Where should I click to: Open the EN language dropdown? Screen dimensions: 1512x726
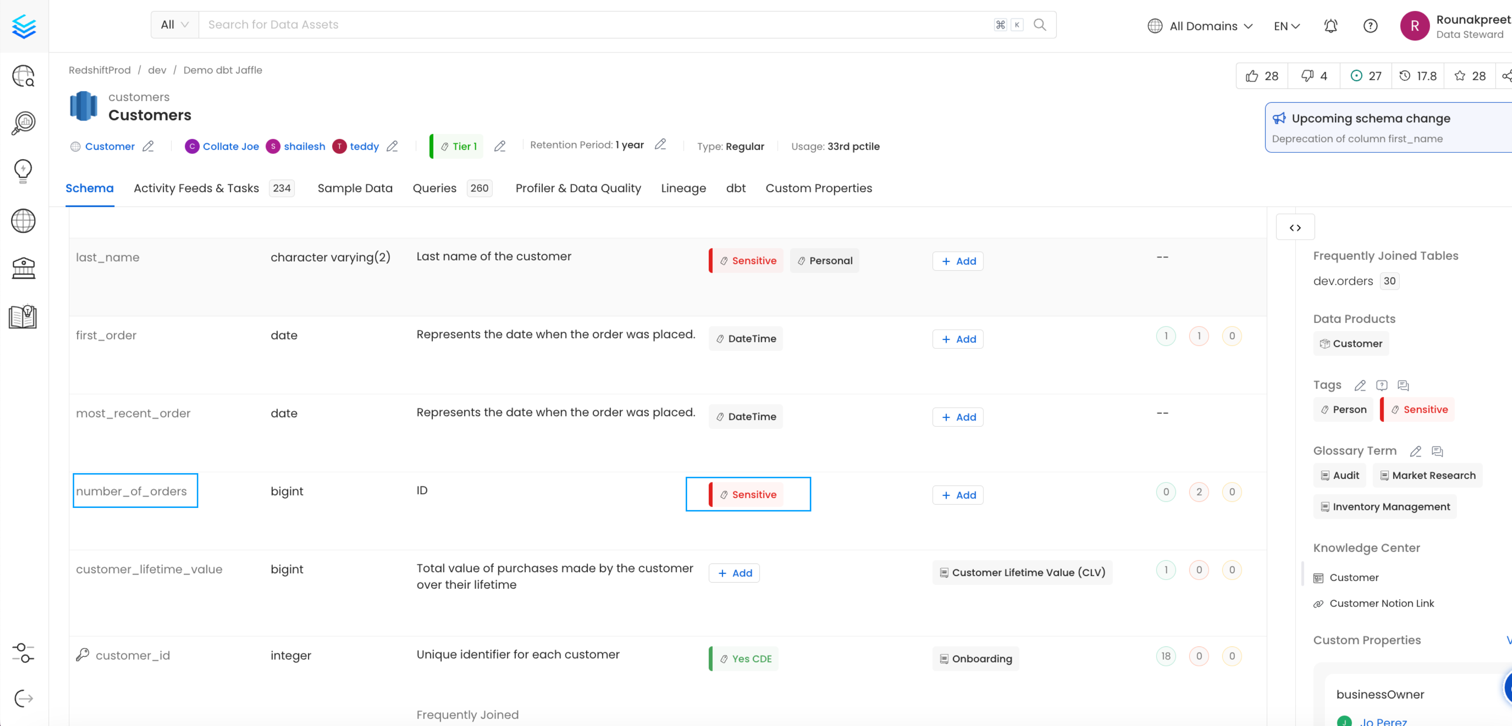tap(1287, 26)
